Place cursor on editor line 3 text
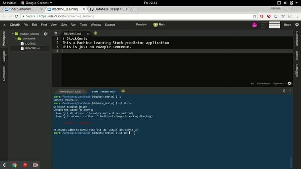Viewport: 301px width, 169px height. [96, 47]
